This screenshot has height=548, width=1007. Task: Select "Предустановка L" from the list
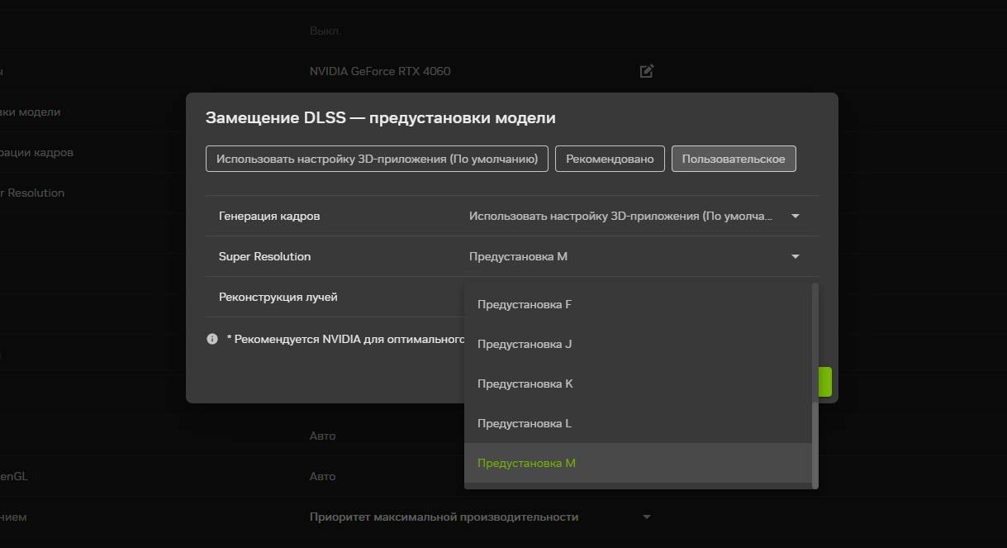point(523,422)
